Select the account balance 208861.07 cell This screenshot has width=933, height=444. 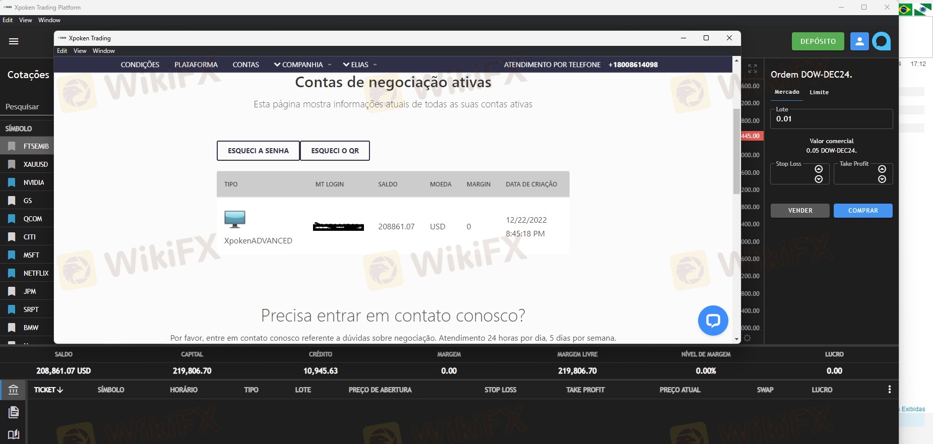point(397,227)
